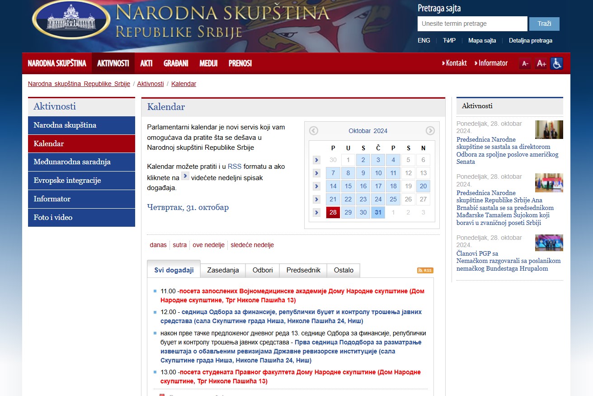Show weekly events for week of 28
Image resolution: width=593 pixels, height=396 pixels.
click(316, 212)
